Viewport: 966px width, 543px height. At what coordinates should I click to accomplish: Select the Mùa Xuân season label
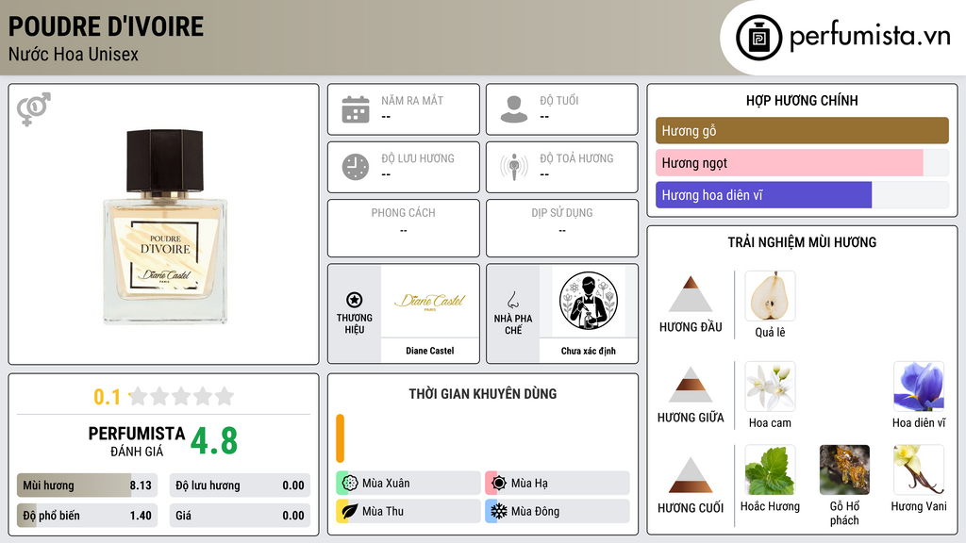coord(386,484)
